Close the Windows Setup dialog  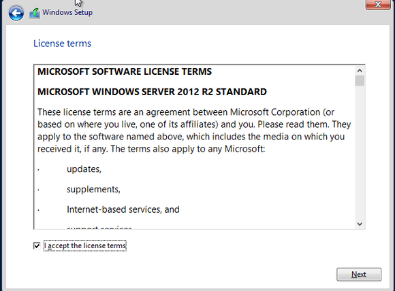378,4
